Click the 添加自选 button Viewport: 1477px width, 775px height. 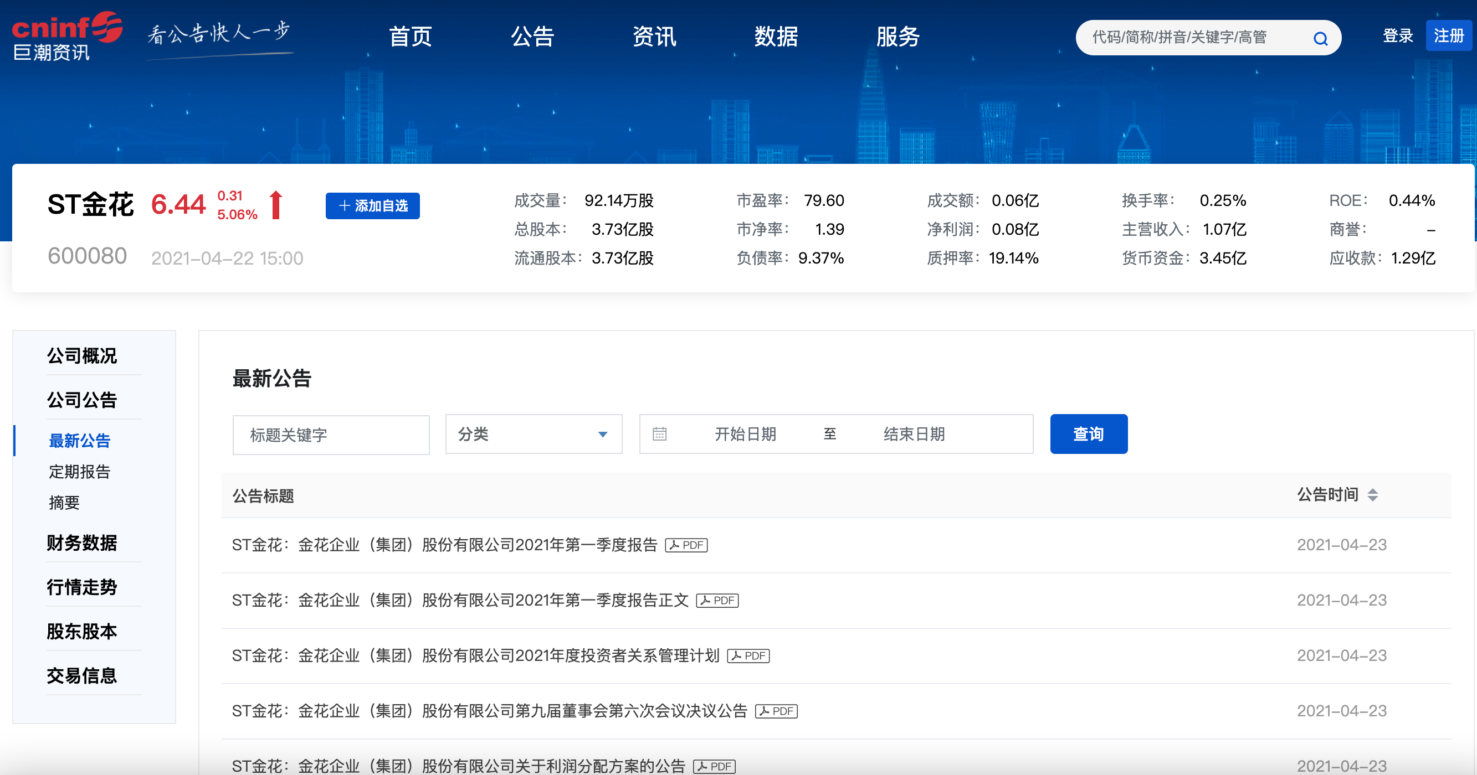373,205
